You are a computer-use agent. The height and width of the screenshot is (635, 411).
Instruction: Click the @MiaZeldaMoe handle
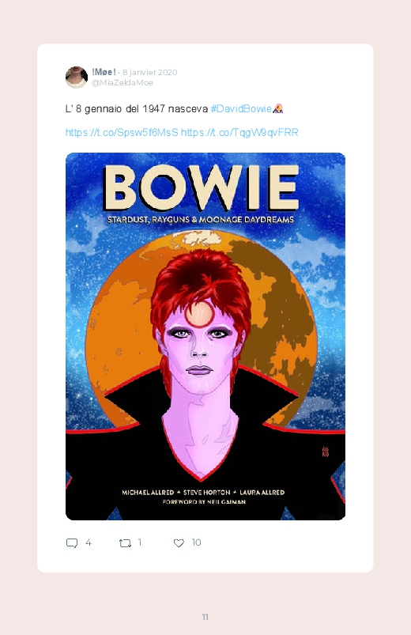[123, 82]
